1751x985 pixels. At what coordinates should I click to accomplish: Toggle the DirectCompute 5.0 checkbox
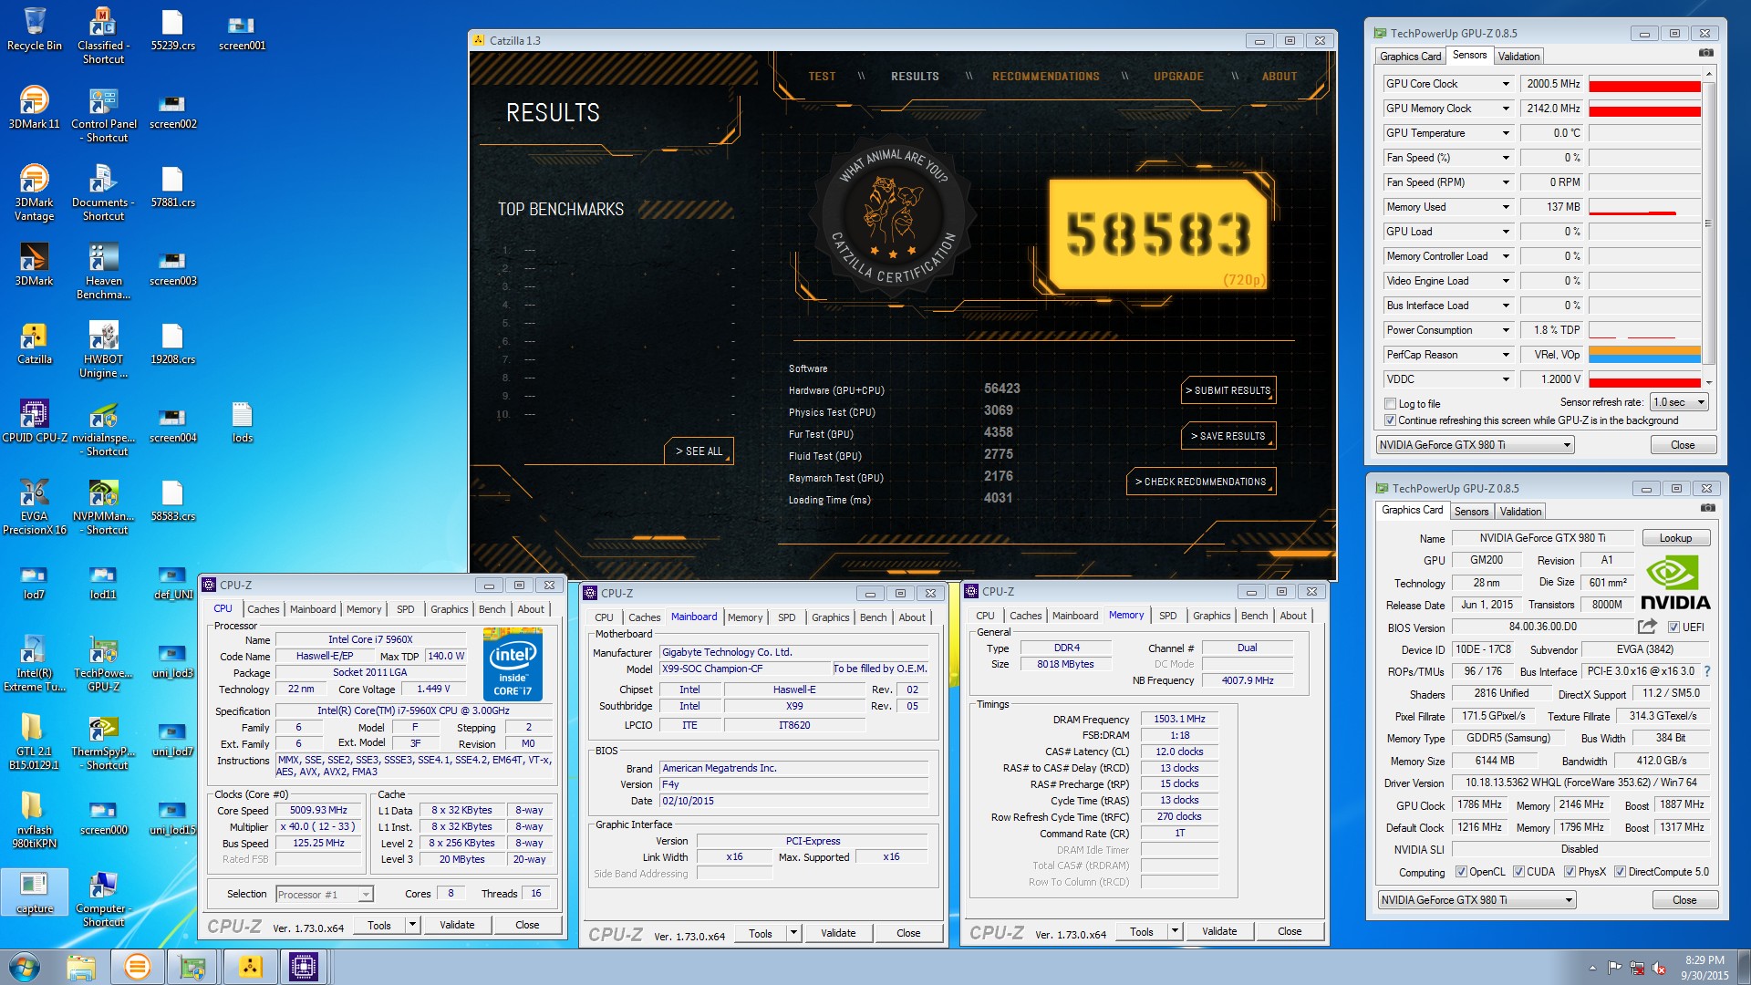(1620, 872)
